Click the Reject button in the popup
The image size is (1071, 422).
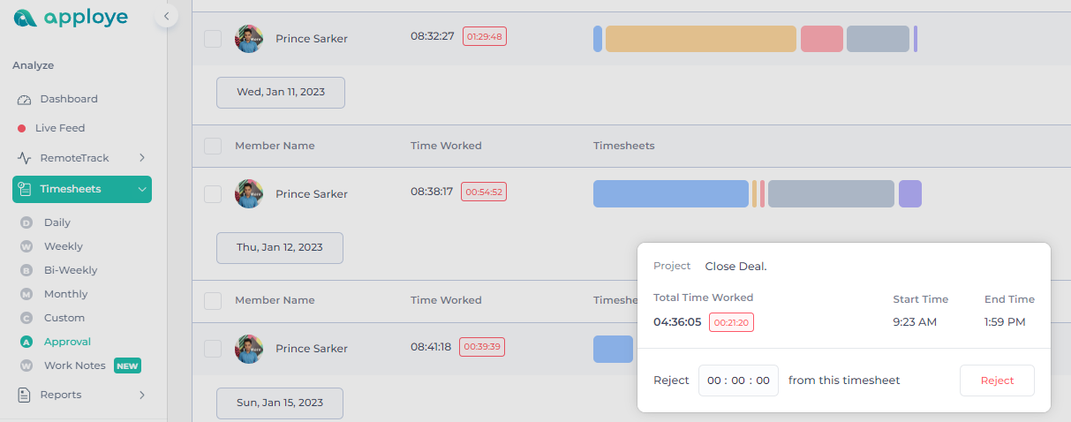point(997,381)
